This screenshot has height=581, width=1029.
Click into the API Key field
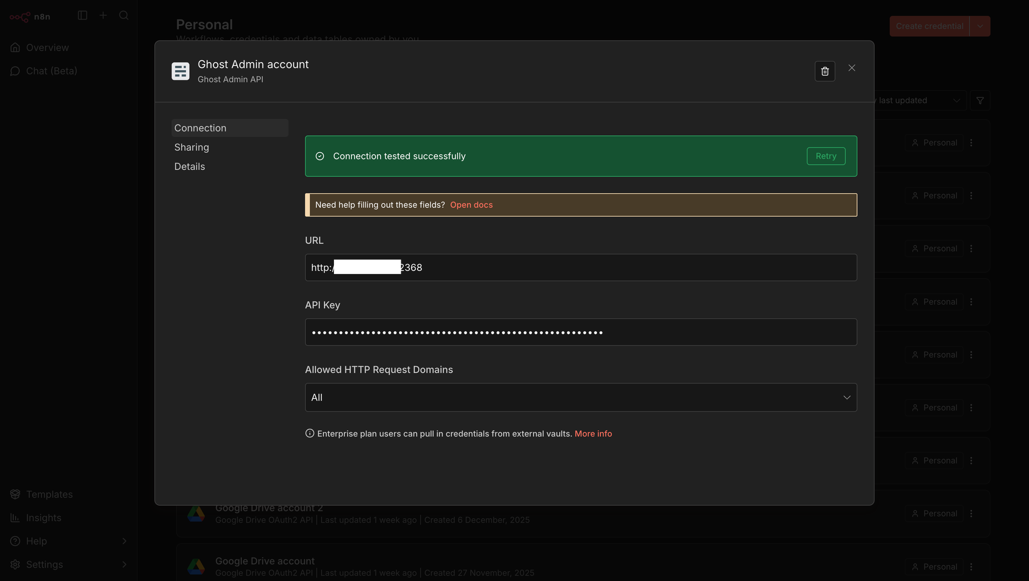click(x=580, y=332)
